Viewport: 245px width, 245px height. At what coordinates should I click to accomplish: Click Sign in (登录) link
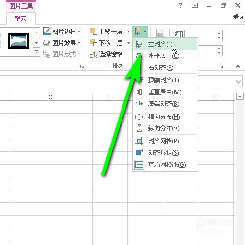click(x=239, y=16)
